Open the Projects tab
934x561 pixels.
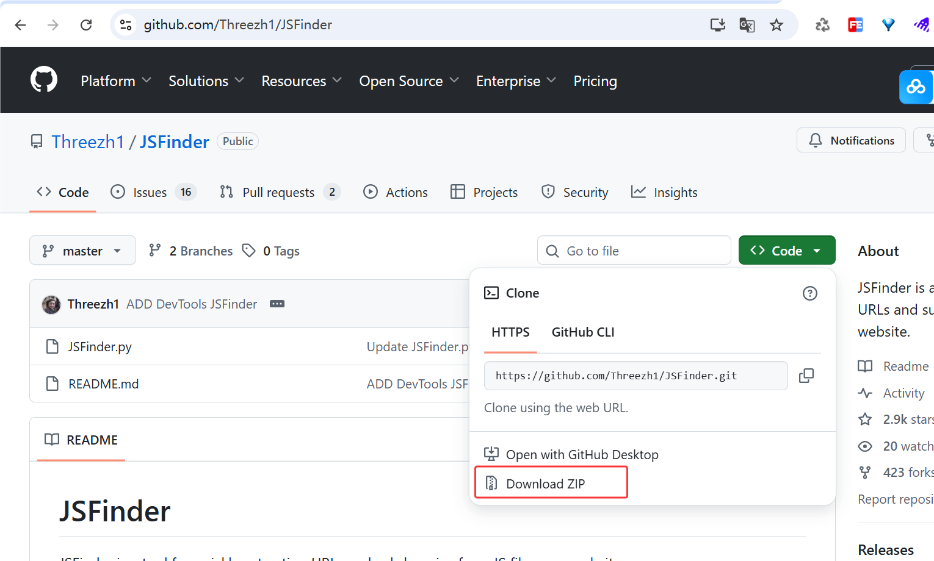click(x=484, y=193)
